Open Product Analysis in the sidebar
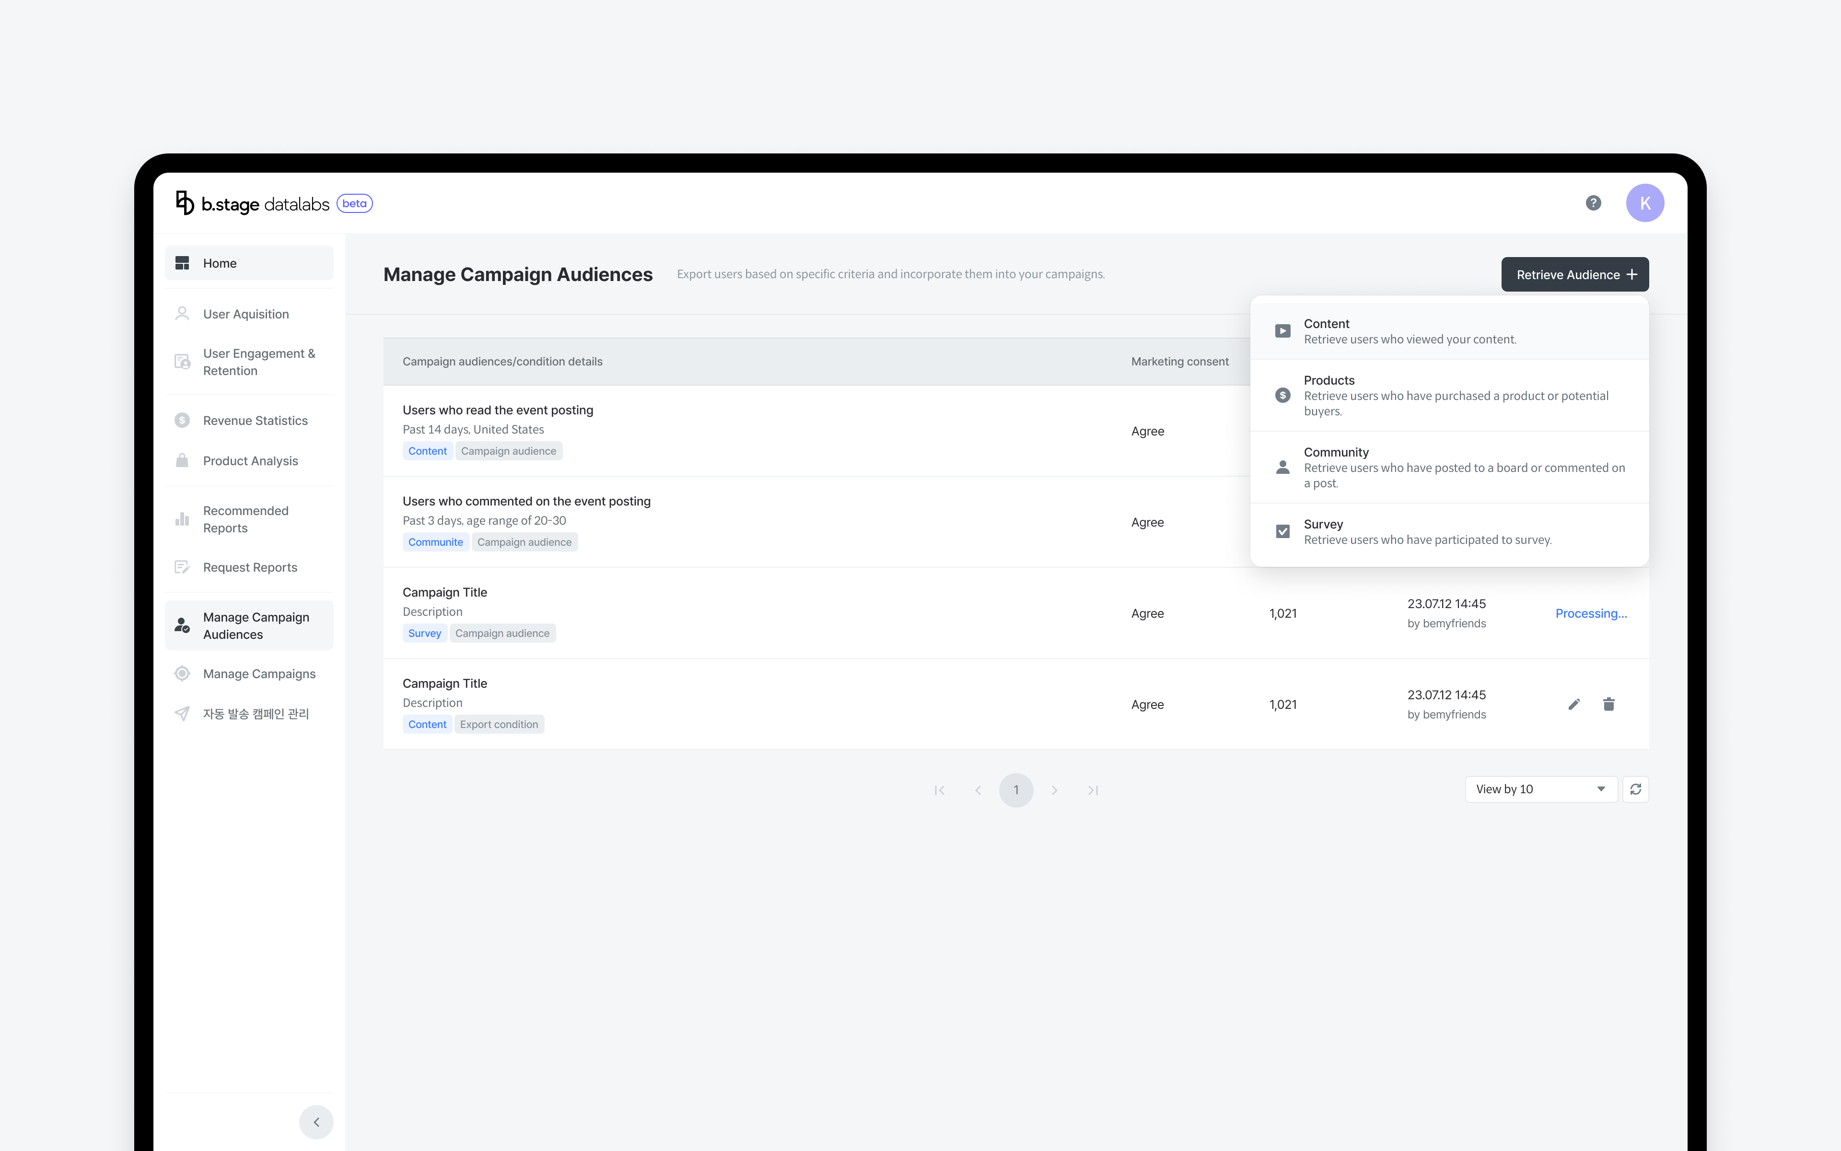 click(249, 460)
